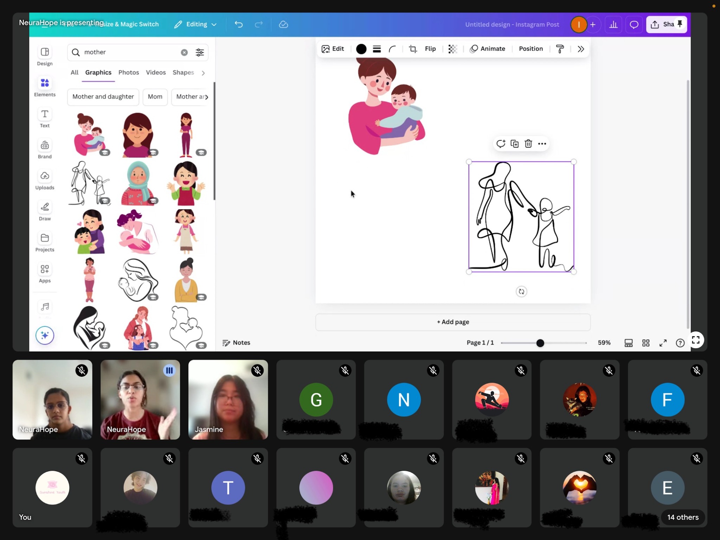Click the transparency checkerboard icon
This screenshot has width=720, height=540.
pos(452,49)
